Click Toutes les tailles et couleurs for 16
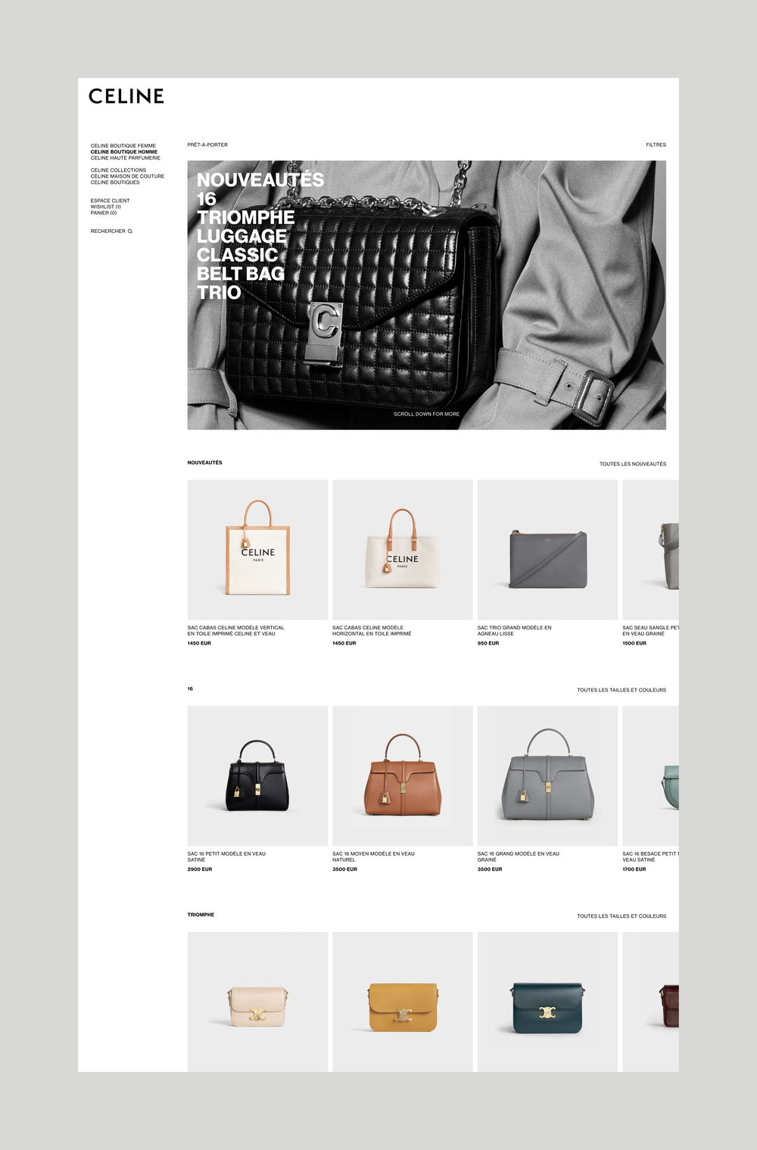Image resolution: width=757 pixels, height=1150 pixels. [621, 690]
